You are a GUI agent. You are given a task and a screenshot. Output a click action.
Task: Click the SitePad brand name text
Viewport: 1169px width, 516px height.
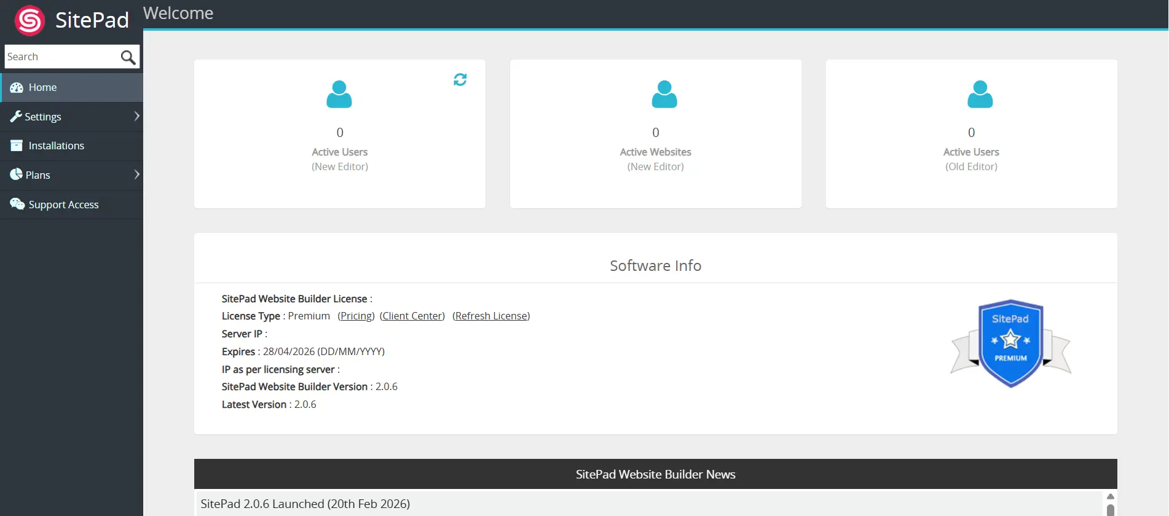tap(92, 20)
